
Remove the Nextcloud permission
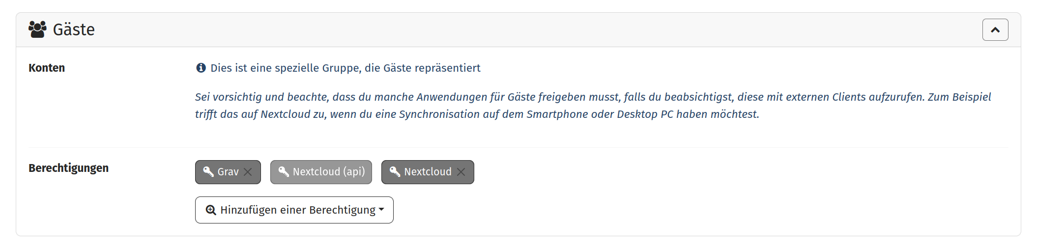coord(461,172)
